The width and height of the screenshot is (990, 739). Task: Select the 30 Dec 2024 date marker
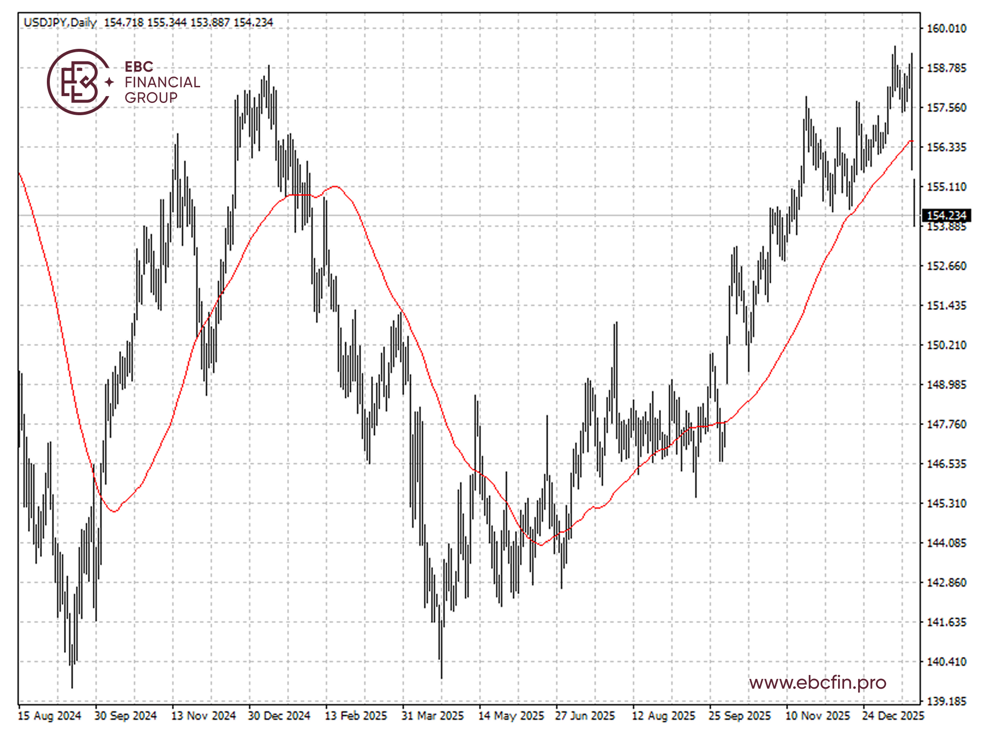point(279,716)
